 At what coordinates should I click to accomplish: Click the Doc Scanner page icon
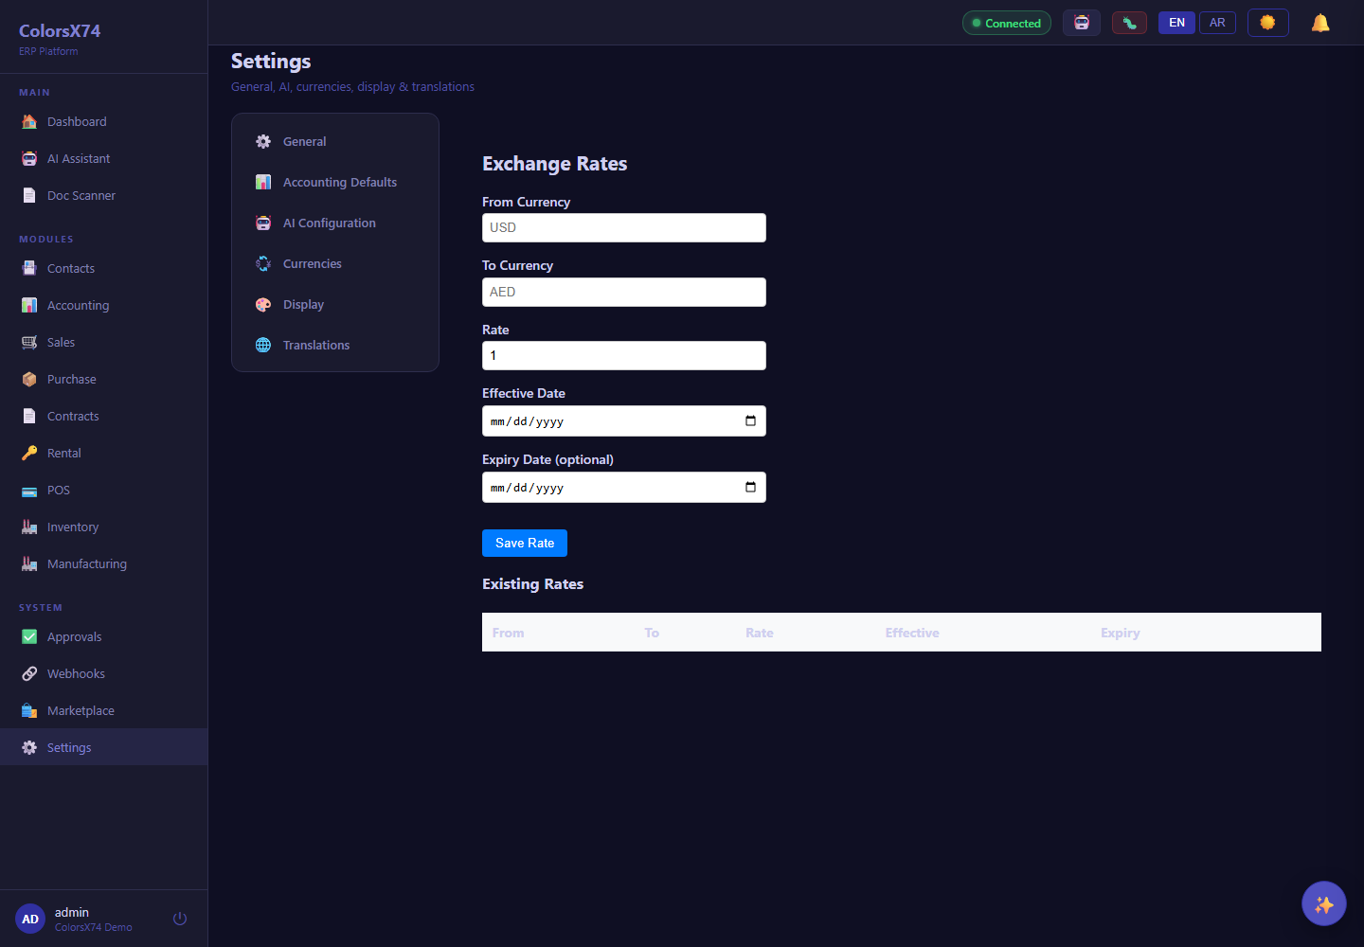(29, 196)
